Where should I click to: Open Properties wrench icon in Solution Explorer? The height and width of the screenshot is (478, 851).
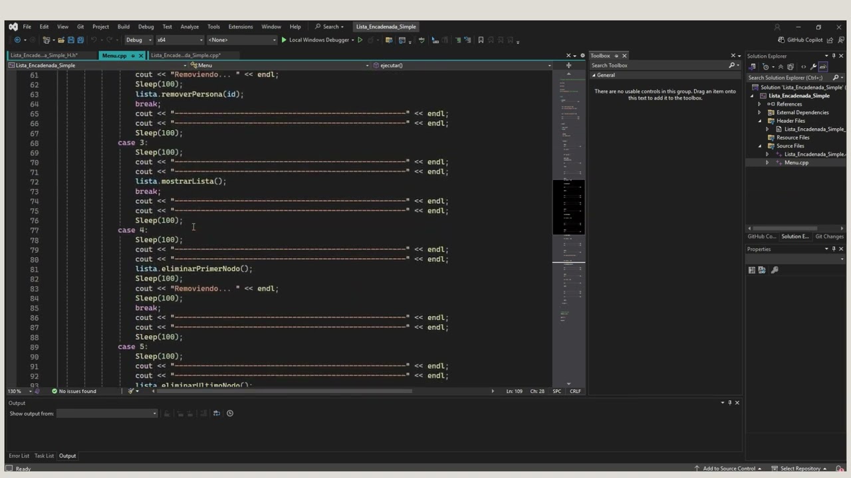coord(813,66)
